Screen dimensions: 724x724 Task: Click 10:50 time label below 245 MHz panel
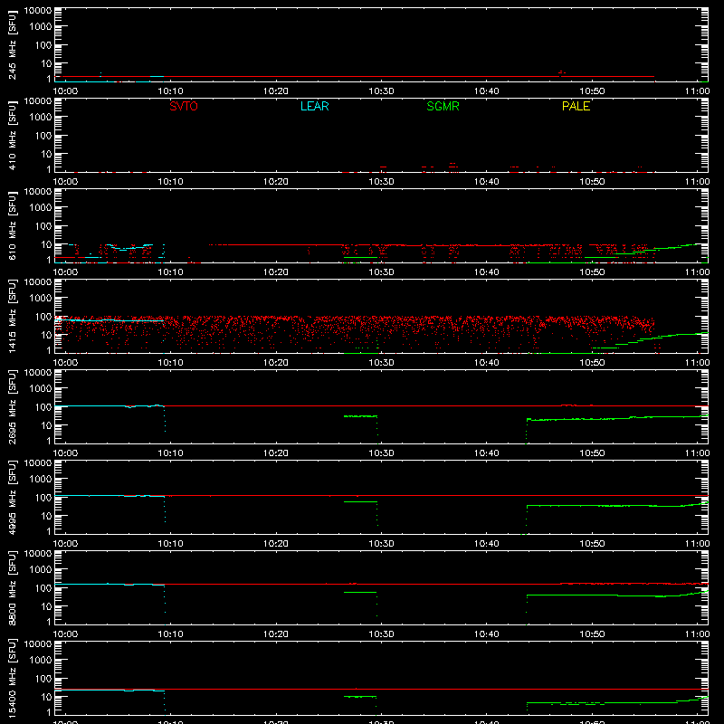[x=592, y=91]
